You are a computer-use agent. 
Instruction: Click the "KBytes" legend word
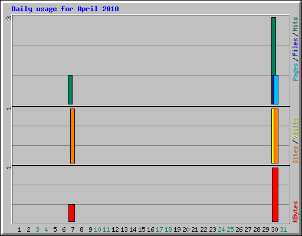pyautogui.click(x=295, y=212)
